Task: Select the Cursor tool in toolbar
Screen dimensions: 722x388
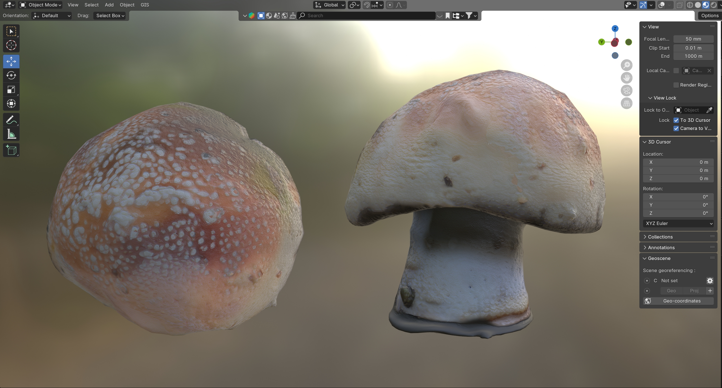Action: 11,45
